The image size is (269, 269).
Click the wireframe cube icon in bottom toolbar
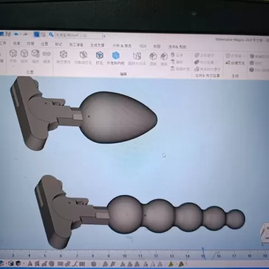[11, 263]
